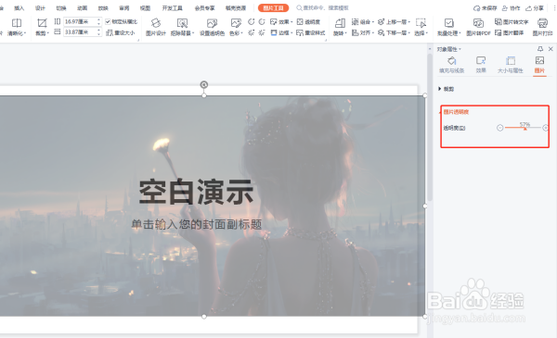This screenshot has width=557, height=338.
Task: Open the 设计 Design ribbon tab
Action: [x=40, y=8]
